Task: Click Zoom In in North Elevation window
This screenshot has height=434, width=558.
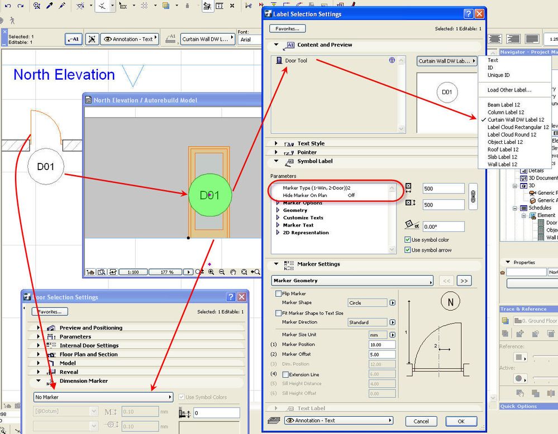Action: coord(211,272)
